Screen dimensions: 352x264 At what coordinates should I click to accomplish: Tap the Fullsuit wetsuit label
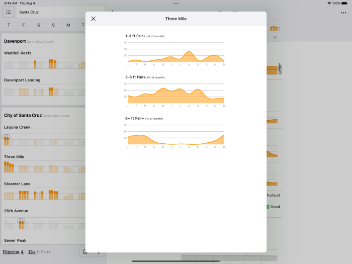pos(274,195)
